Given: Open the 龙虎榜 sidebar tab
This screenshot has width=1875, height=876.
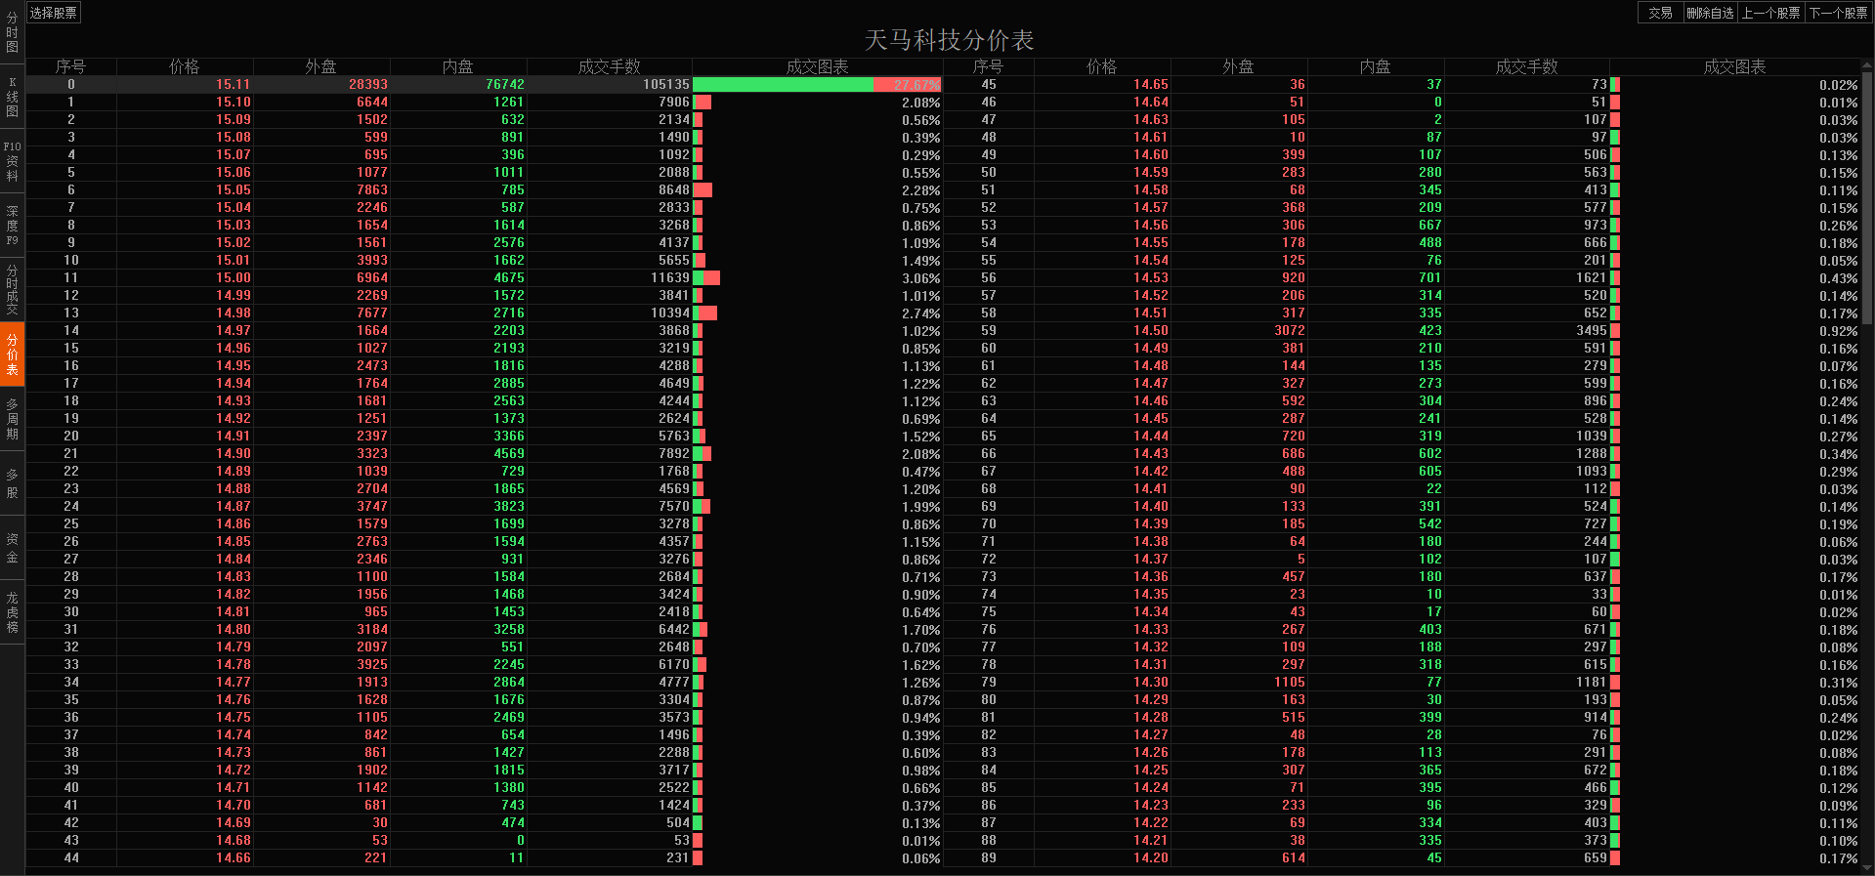Looking at the screenshot, I should point(12,612).
